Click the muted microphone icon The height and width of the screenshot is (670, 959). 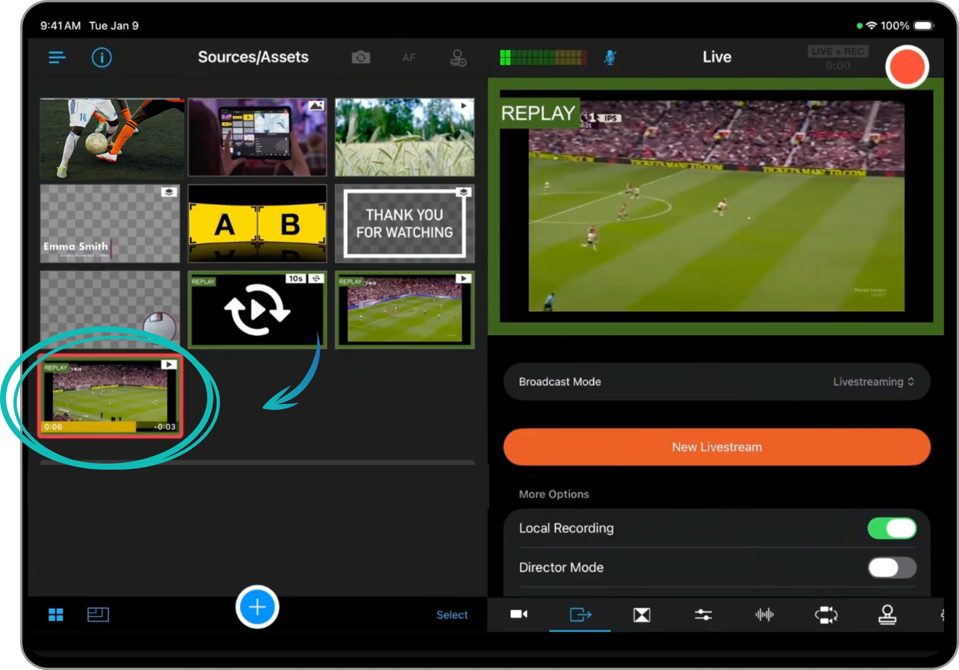pos(610,58)
